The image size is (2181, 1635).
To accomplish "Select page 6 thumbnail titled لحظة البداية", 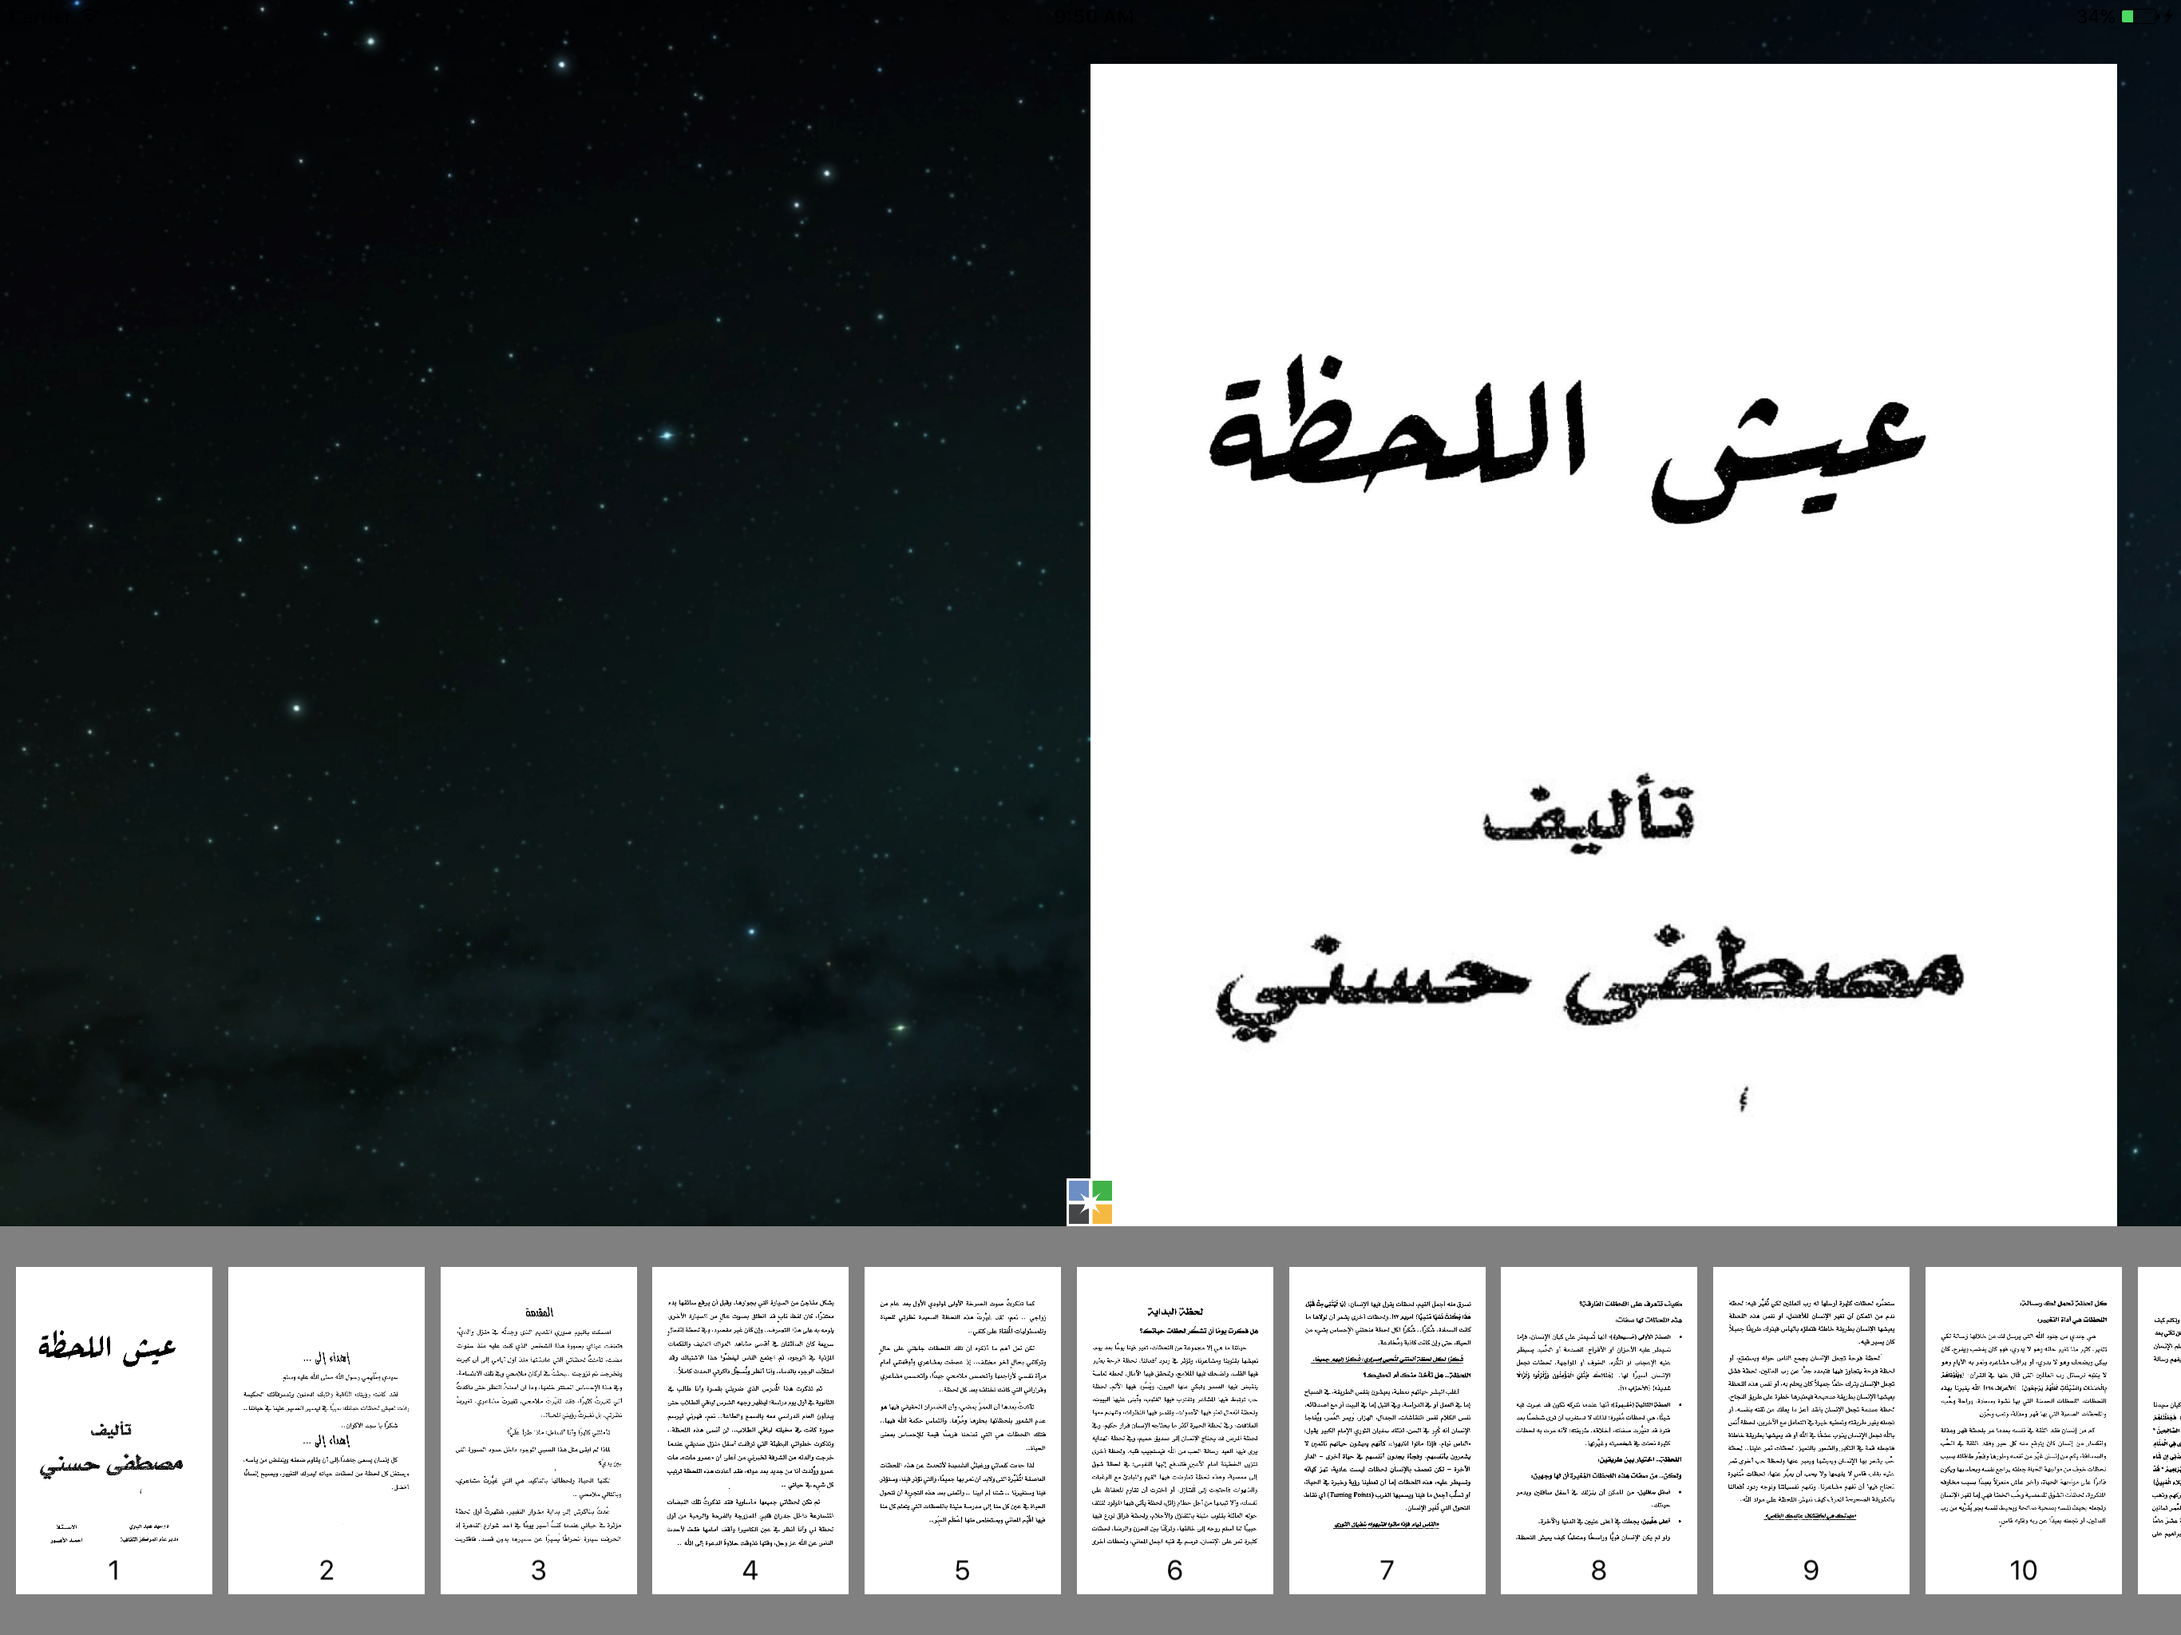I will point(1175,1430).
